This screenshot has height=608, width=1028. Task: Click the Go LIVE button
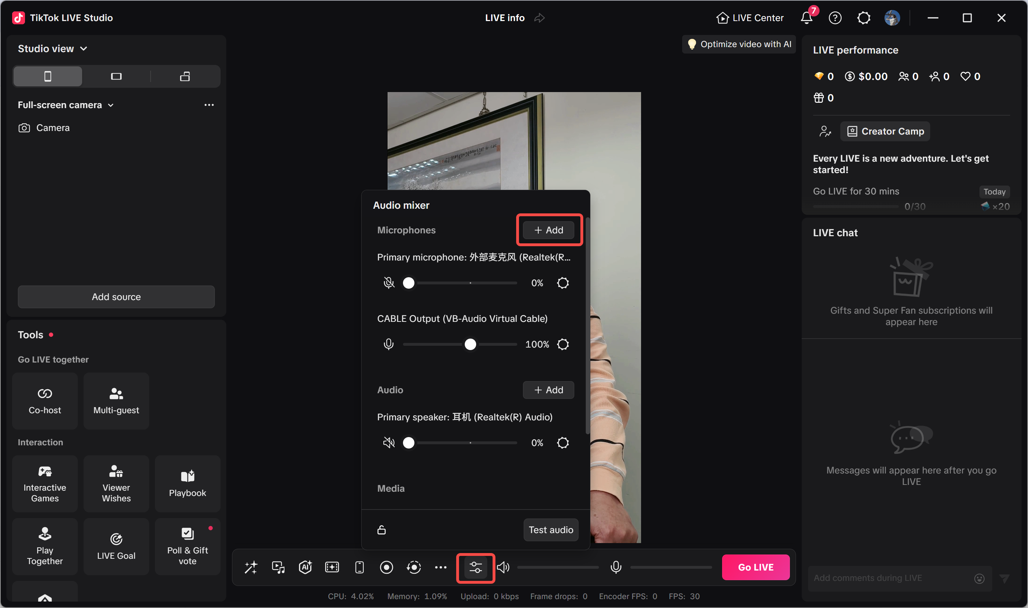pos(756,567)
